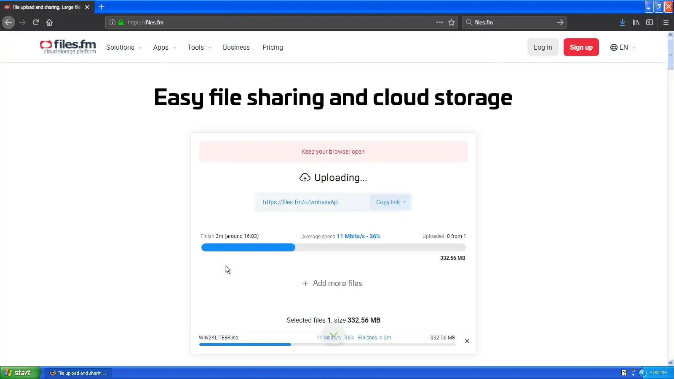Open the library bookshelf icon
This screenshot has width=674, height=379.
(636, 22)
